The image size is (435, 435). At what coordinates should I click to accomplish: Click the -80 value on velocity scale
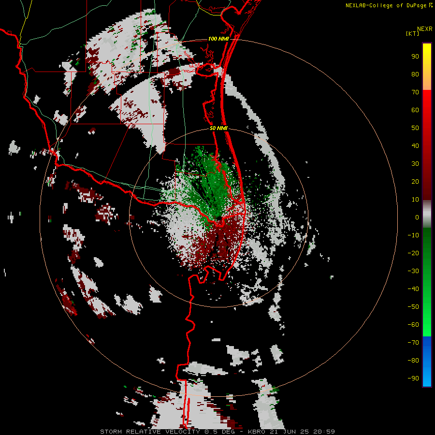pos(413,361)
